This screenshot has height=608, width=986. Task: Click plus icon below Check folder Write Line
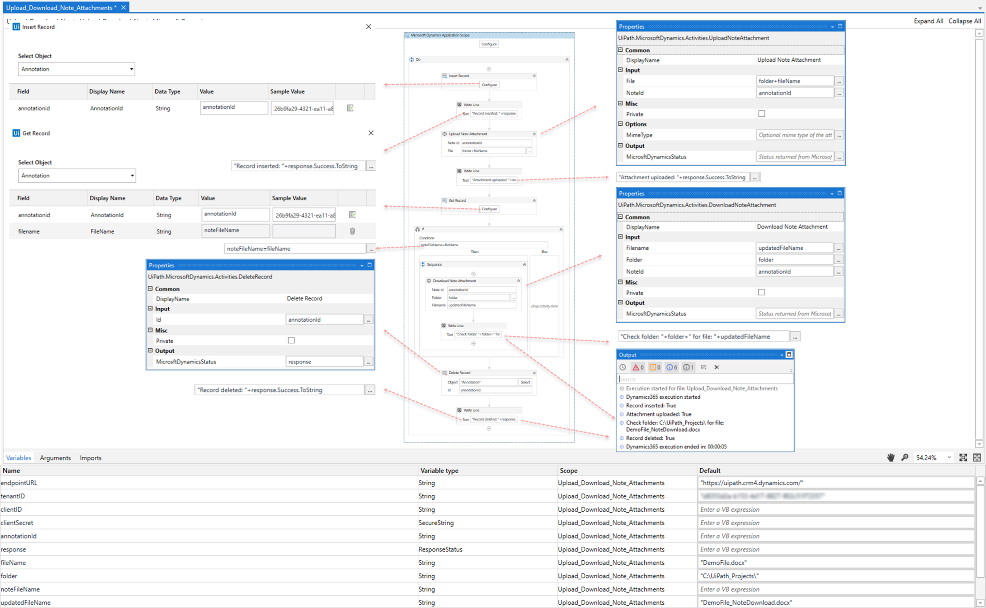pyautogui.click(x=473, y=344)
